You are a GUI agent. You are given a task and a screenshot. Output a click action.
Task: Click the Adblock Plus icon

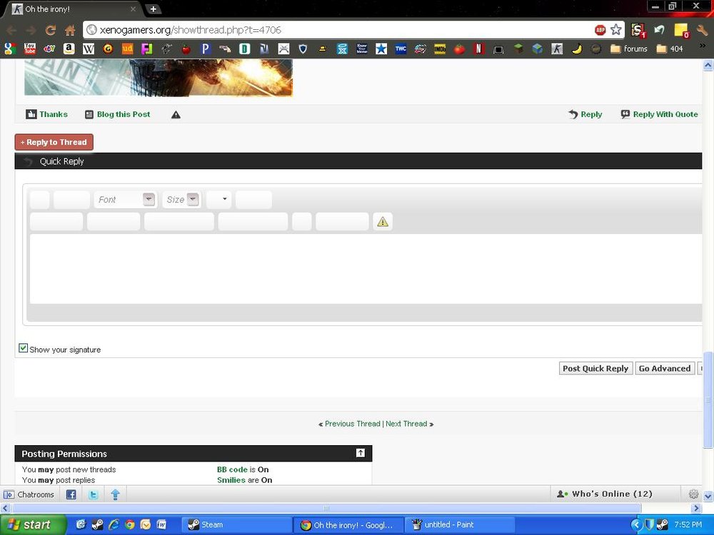600,30
